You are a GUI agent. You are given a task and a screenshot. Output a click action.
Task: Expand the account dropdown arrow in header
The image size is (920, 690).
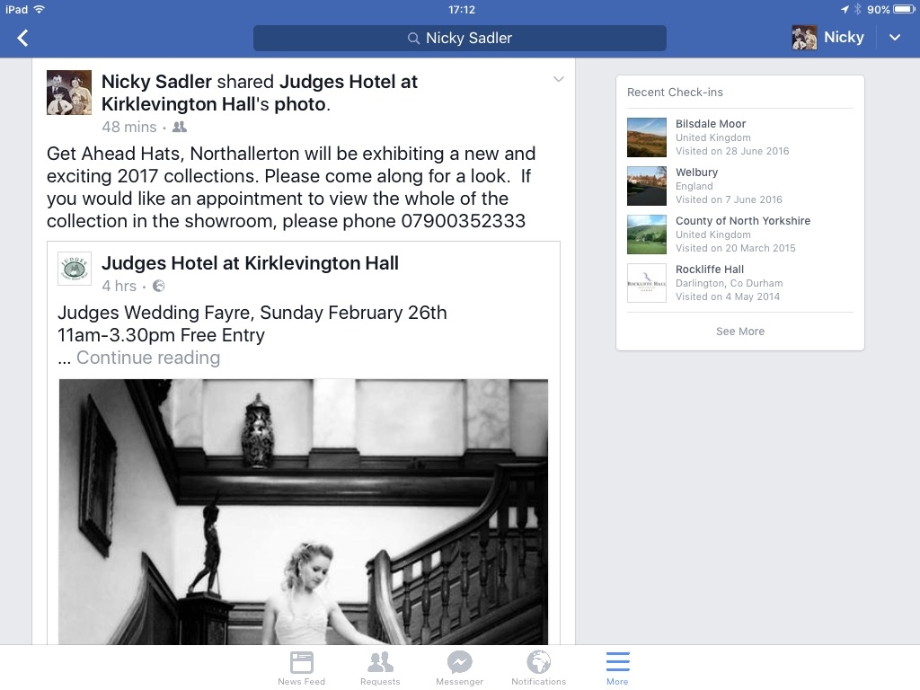[x=894, y=38]
